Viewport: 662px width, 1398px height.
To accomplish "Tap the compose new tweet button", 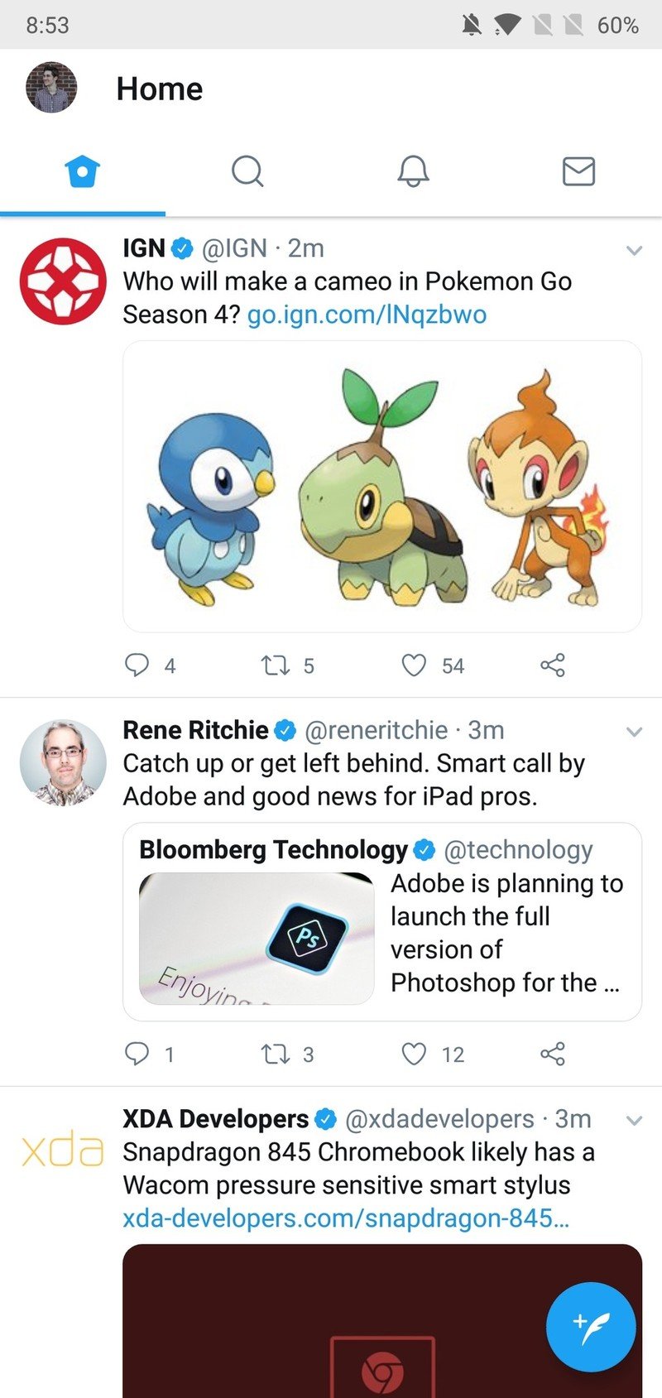I will click(591, 1327).
